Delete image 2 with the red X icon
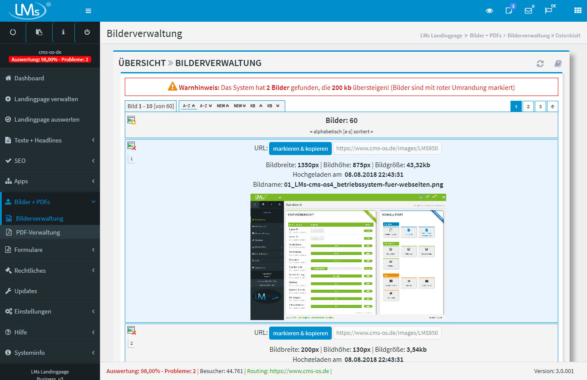 point(132,330)
